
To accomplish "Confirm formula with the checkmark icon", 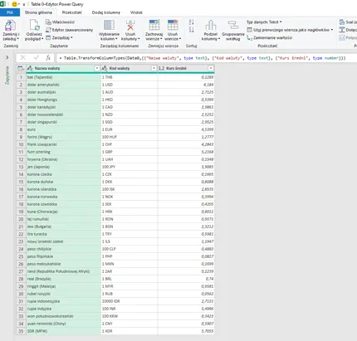I will click(x=37, y=57).
